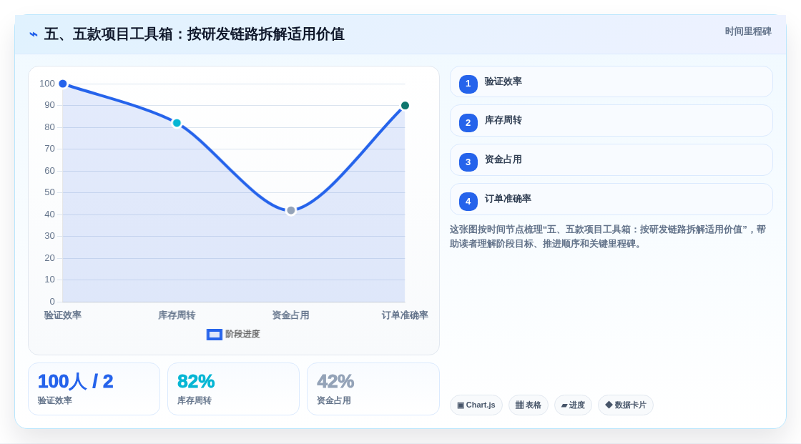Click the y-axis value 50
This screenshot has height=444, width=801.
49,192
